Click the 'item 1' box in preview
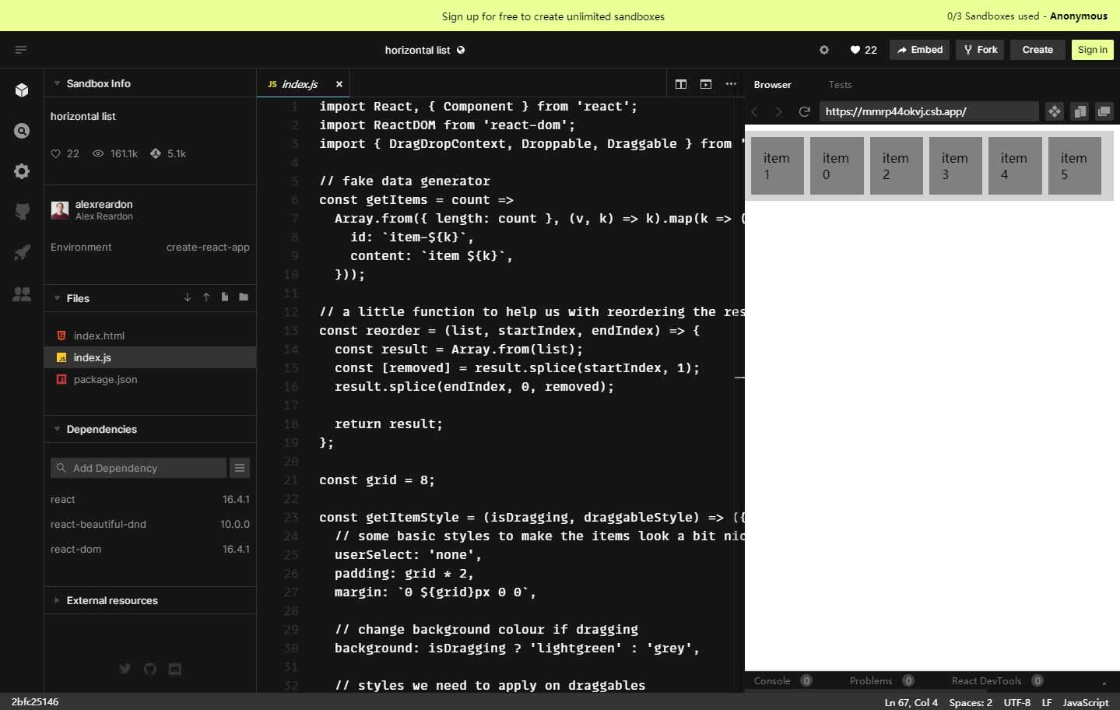 click(778, 166)
